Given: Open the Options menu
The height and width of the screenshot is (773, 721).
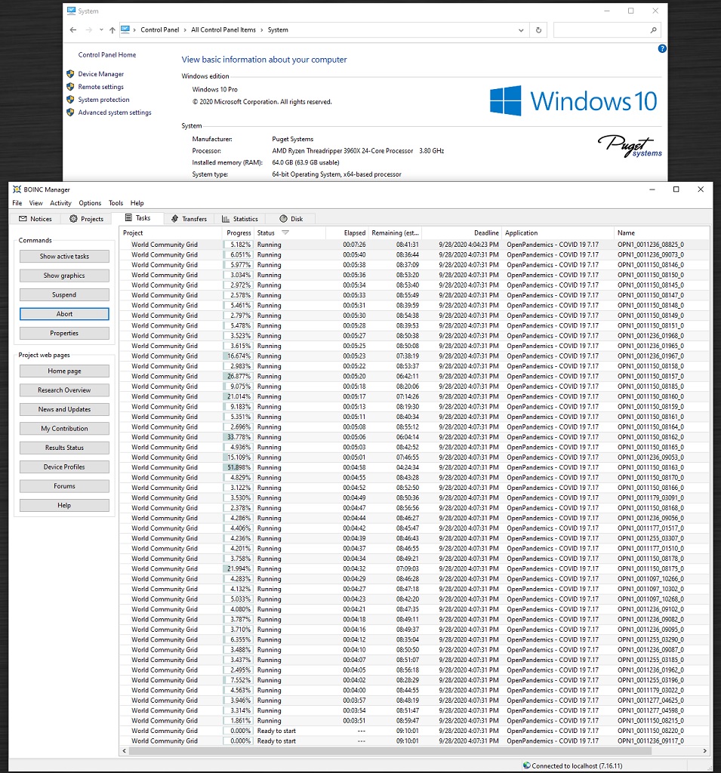Looking at the screenshot, I should (x=90, y=203).
